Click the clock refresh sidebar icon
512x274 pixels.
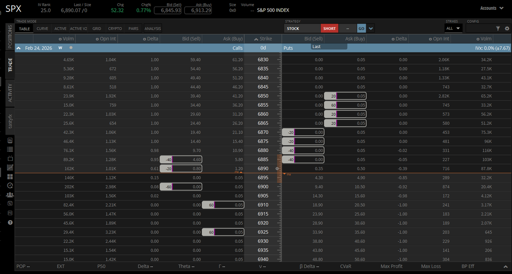[x=10, y=185]
